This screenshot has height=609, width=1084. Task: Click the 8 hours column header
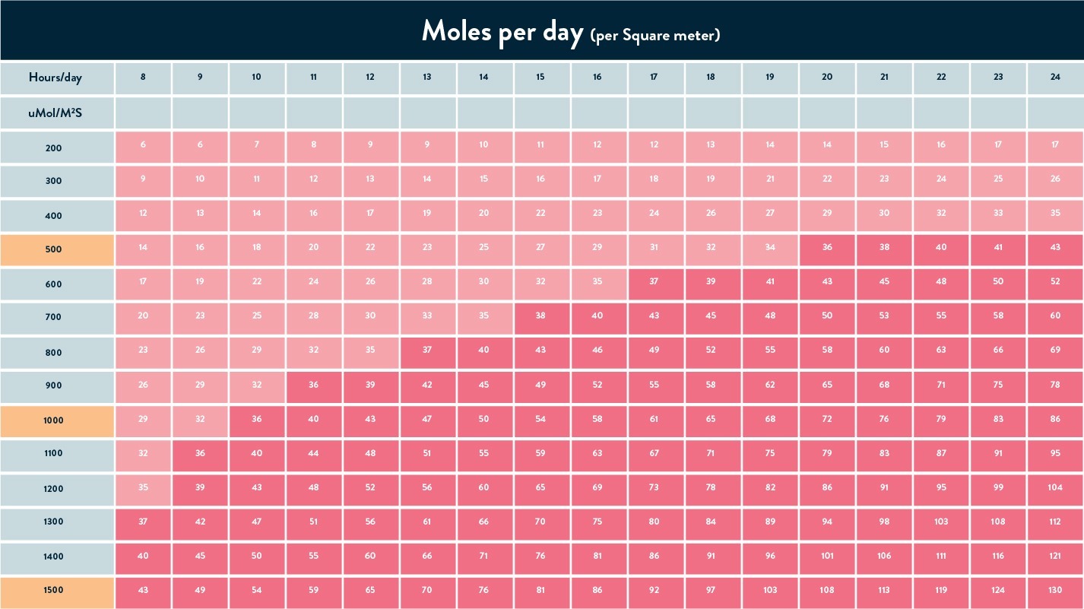pyautogui.click(x=143, y=78)
